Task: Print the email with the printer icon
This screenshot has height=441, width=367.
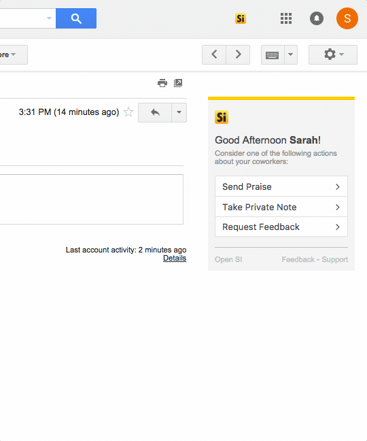Action: [x=162, y=83]
